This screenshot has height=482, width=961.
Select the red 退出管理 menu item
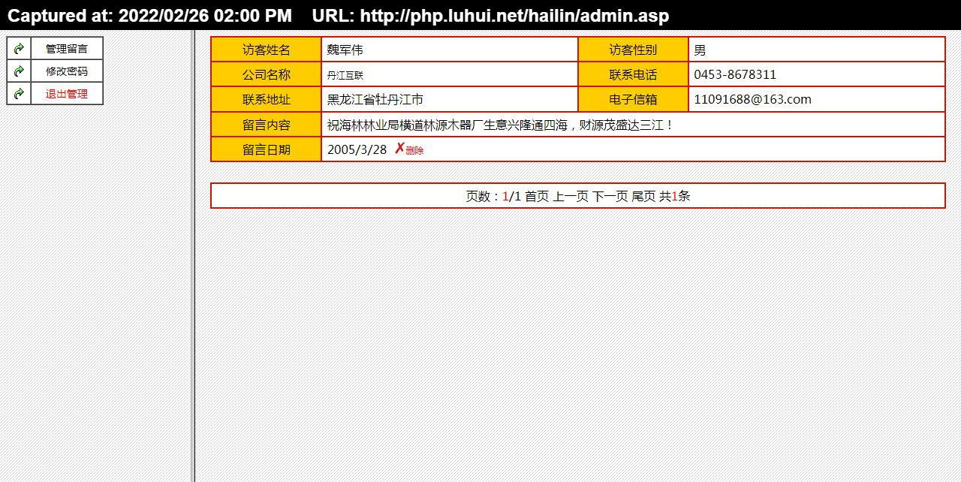[x=67, y=94]
